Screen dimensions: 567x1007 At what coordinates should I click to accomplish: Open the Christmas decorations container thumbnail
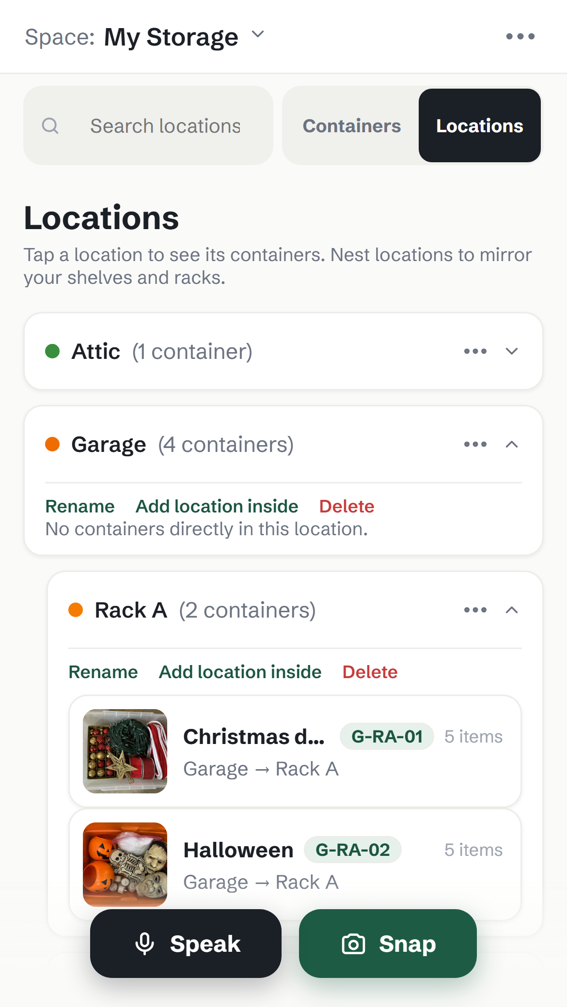(125, 751)
